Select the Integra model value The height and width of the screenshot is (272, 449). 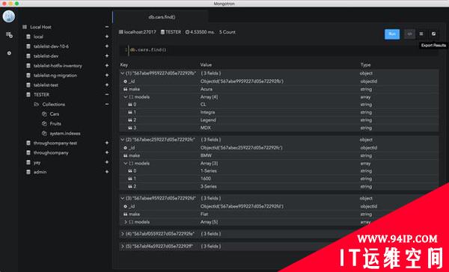tap(207, 112)
